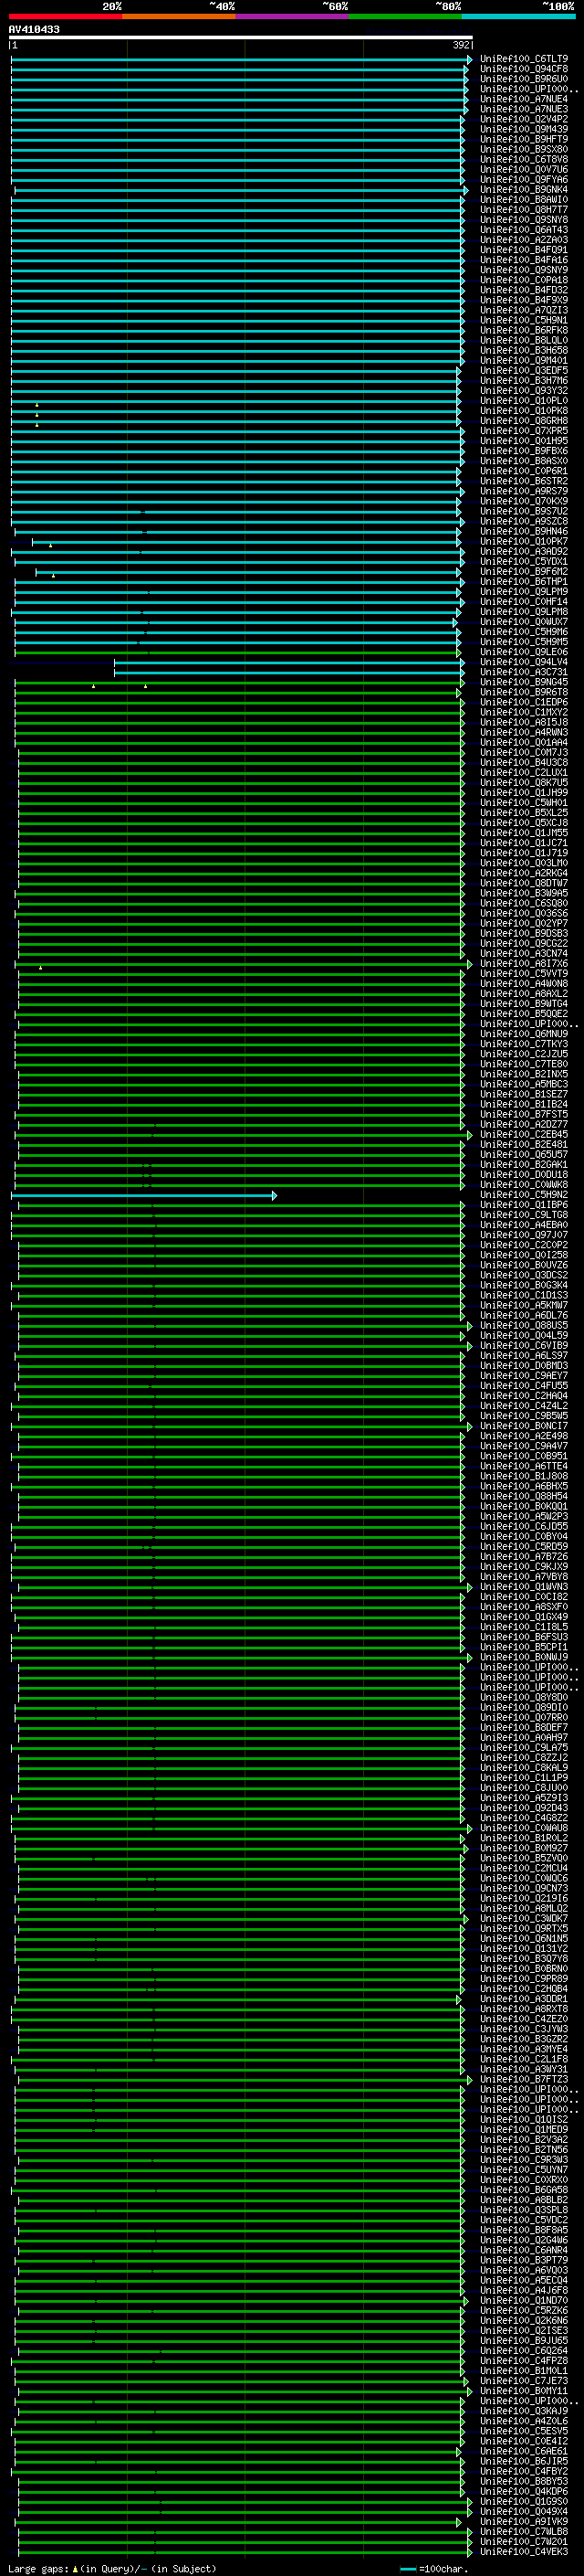Click label UniRef100_B9HFT9
Image resolution: width=584 pixels, height=2576 pixels.
point(524,139)
